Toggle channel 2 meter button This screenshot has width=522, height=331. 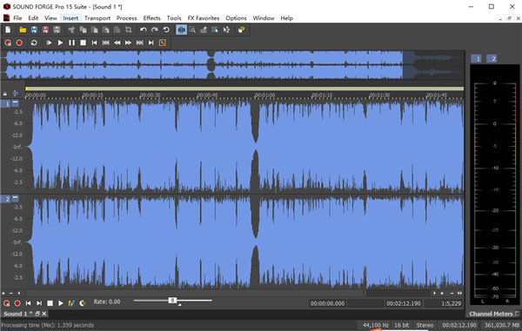(x=492, y=59)
